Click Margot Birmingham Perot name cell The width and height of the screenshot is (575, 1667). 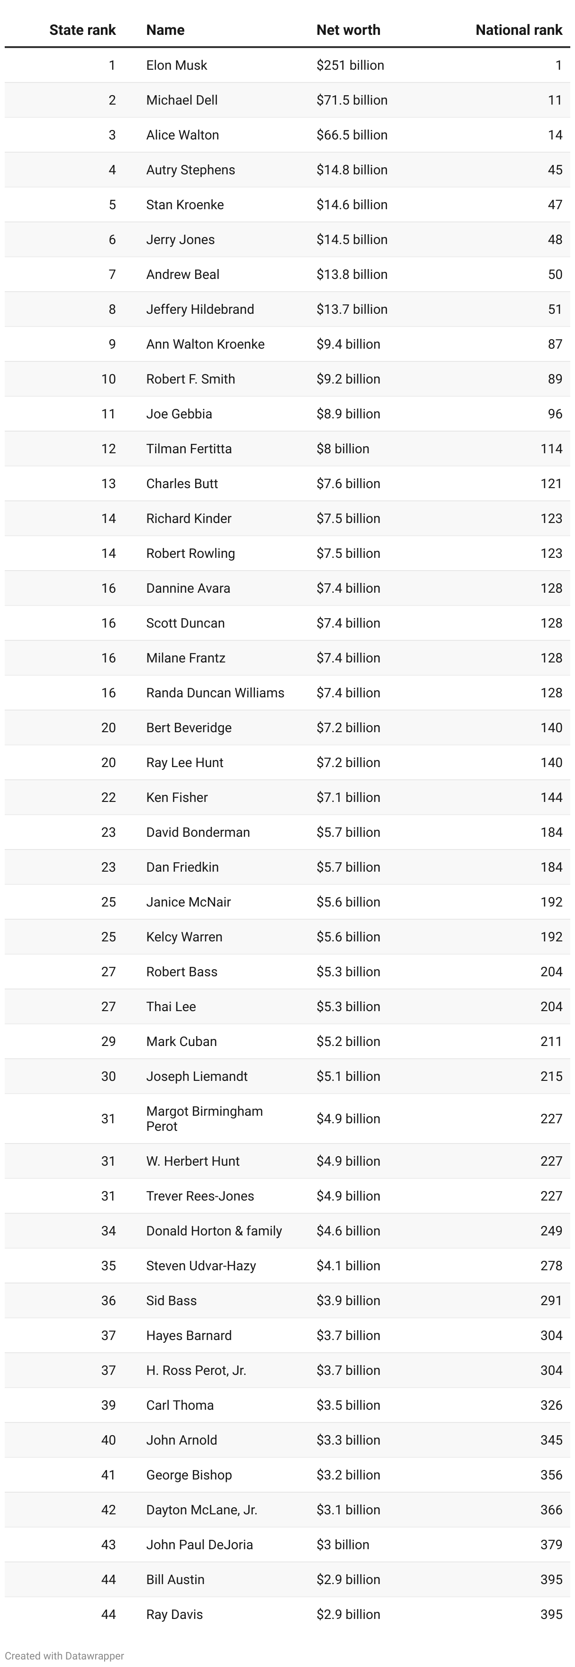click(x=205, y=1118)
